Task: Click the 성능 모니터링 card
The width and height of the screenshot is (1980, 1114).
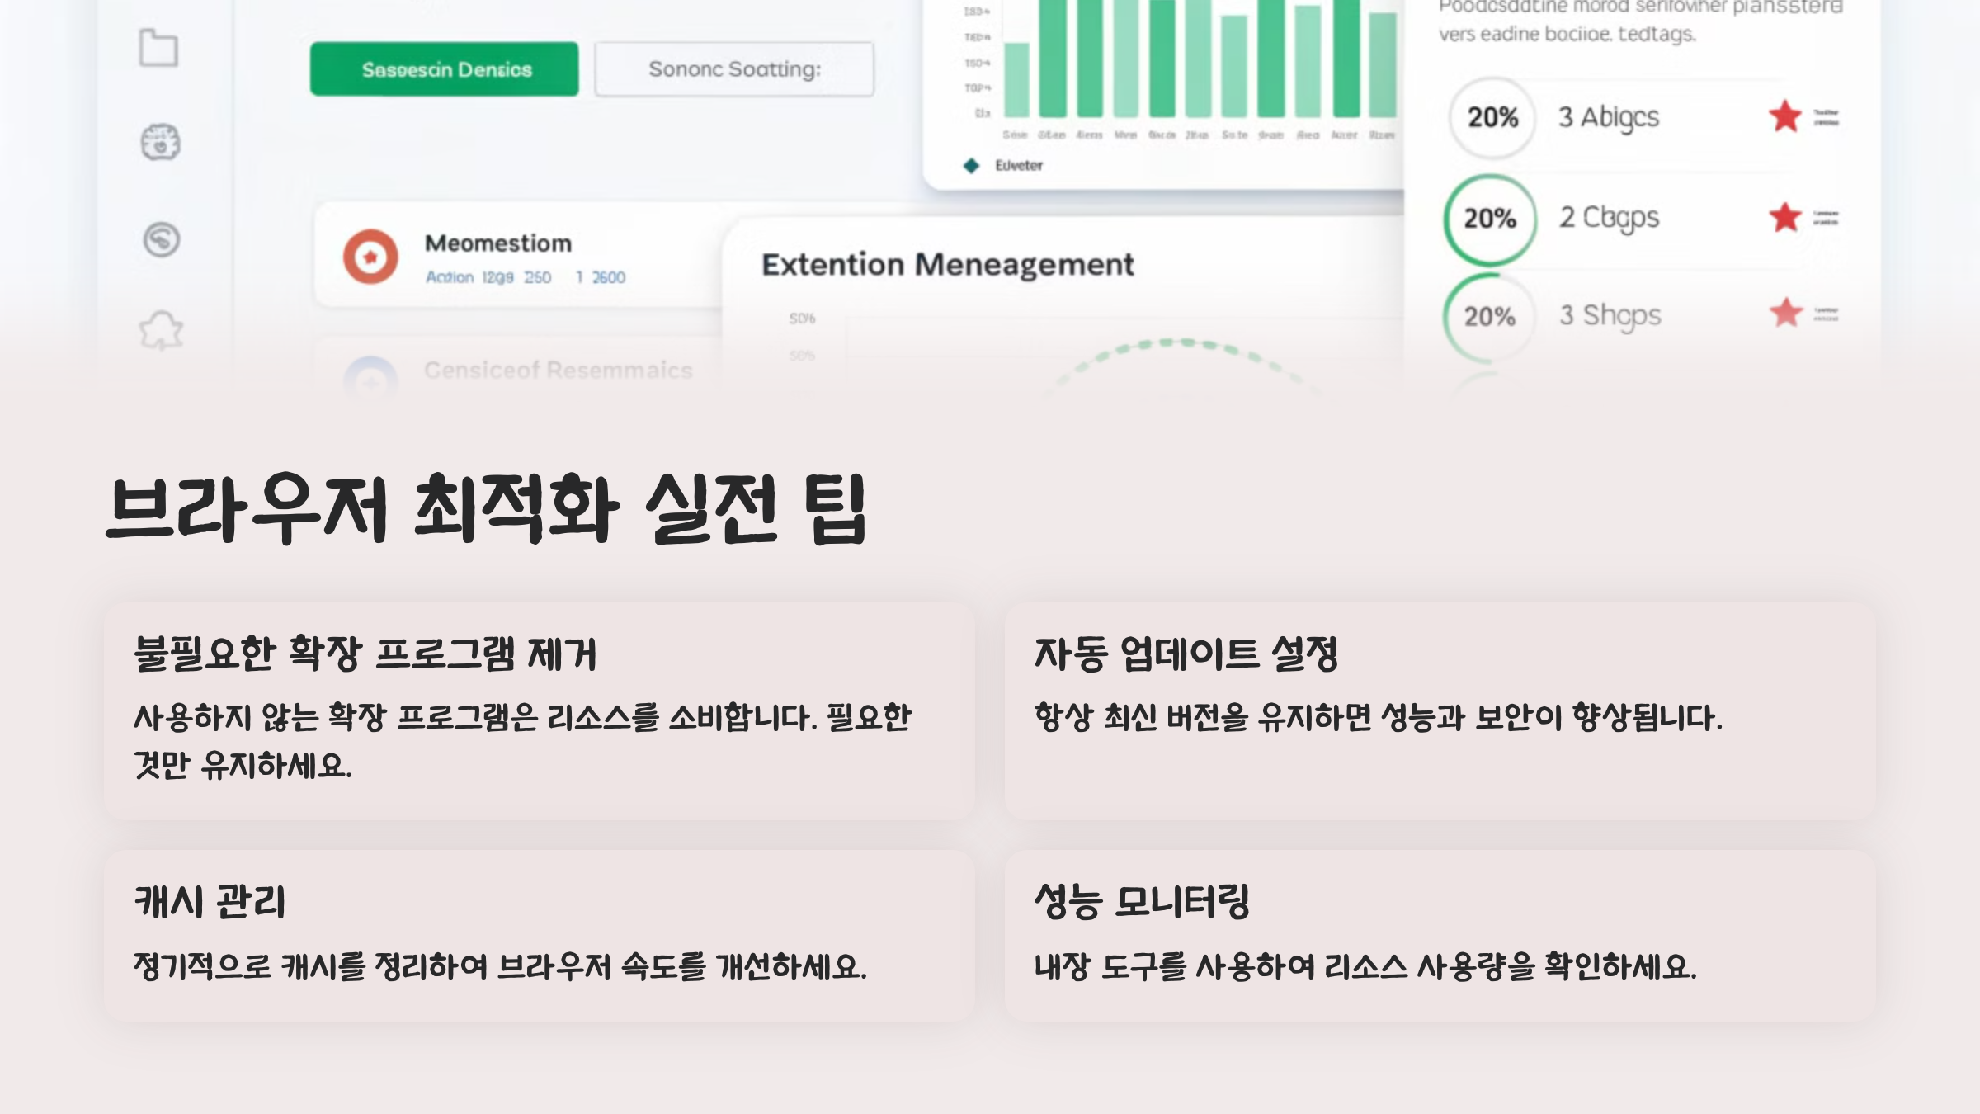Action: point(1440,936)
